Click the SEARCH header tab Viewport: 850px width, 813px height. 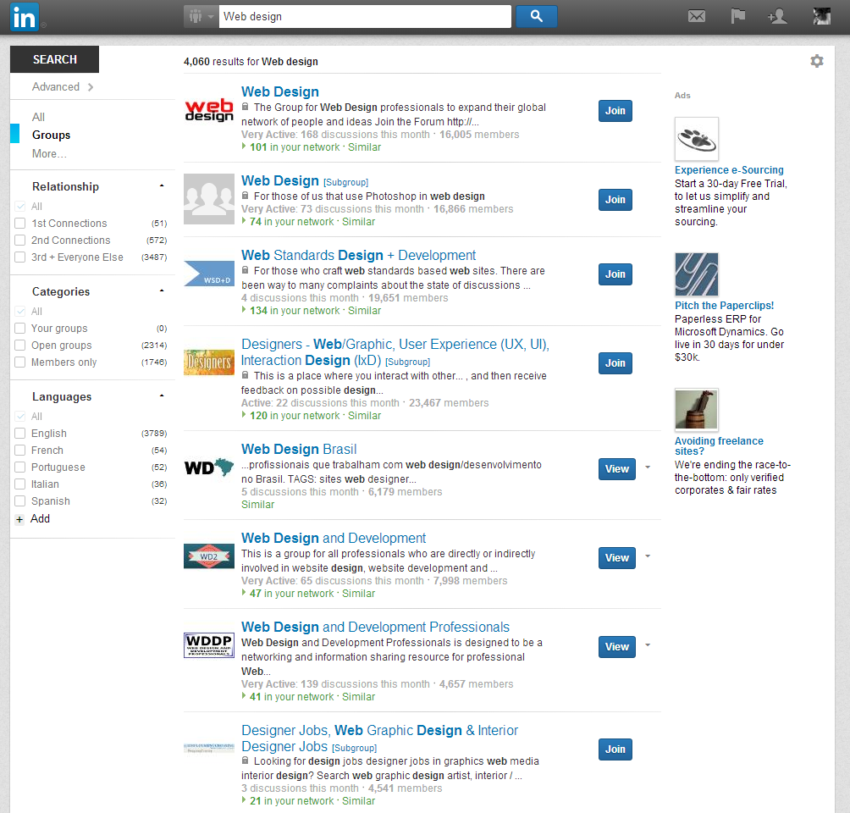pyautogui.click(x=55, y=59)
